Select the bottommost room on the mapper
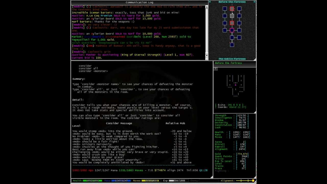 (x=232, y=45)
